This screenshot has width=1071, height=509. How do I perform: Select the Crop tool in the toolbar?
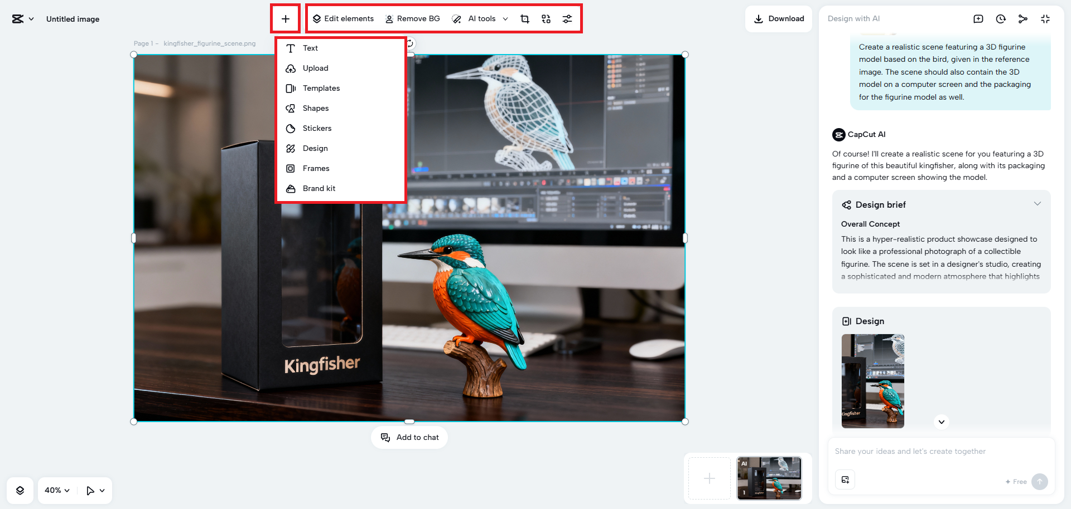tap(524, 18)
